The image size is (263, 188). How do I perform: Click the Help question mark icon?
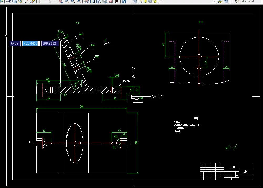click(x=124, y=1)
